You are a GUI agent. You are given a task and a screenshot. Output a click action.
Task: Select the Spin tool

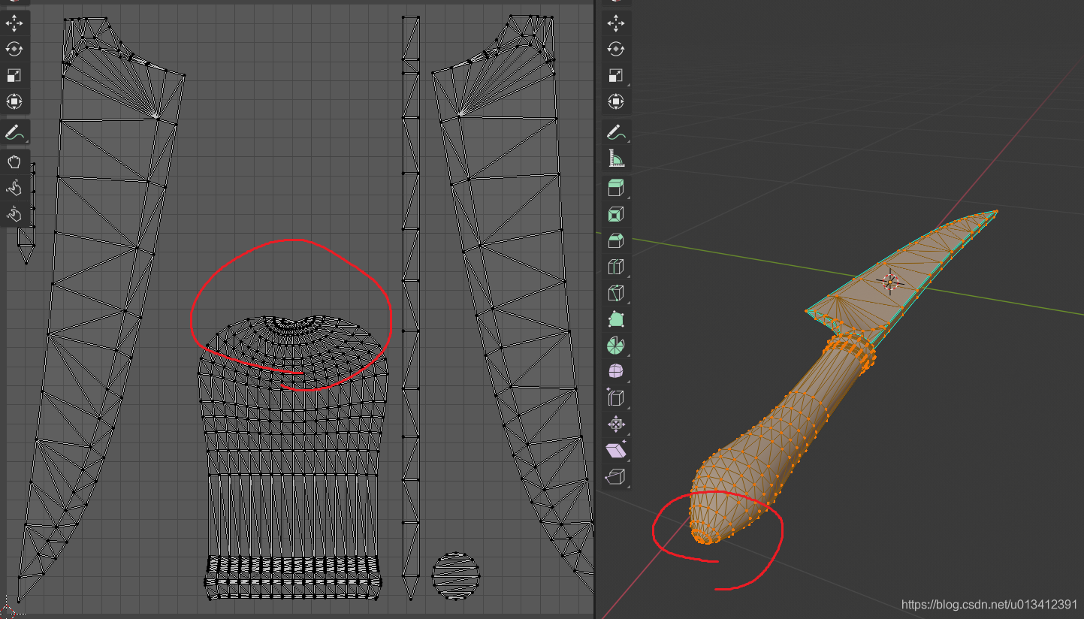pos(616,346)
